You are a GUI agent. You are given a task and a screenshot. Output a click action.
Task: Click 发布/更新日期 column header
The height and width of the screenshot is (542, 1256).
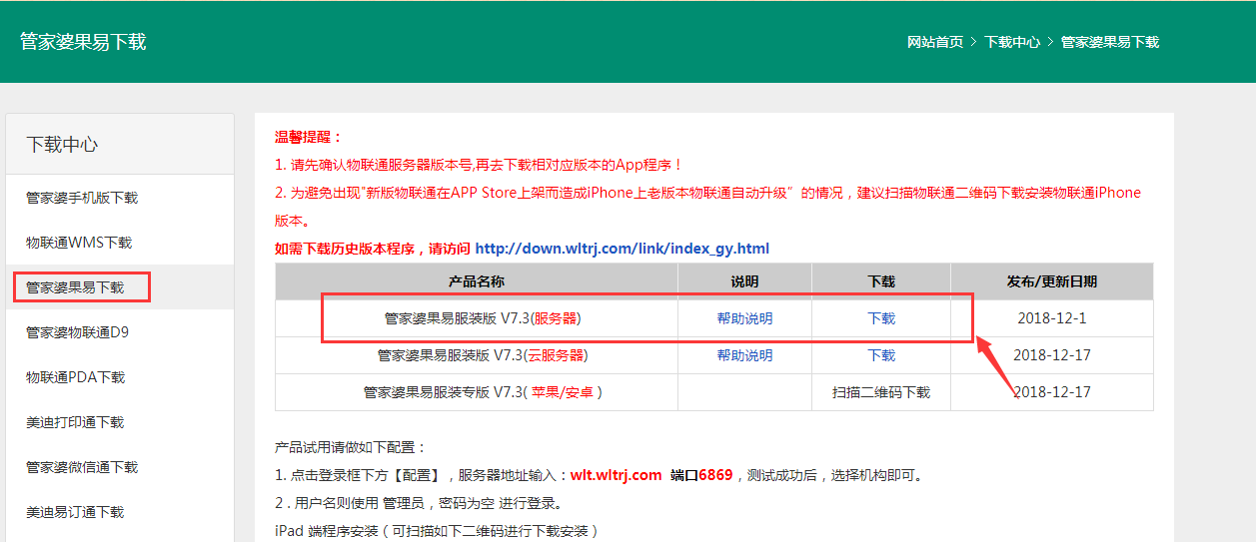[x=1051, y=281]
